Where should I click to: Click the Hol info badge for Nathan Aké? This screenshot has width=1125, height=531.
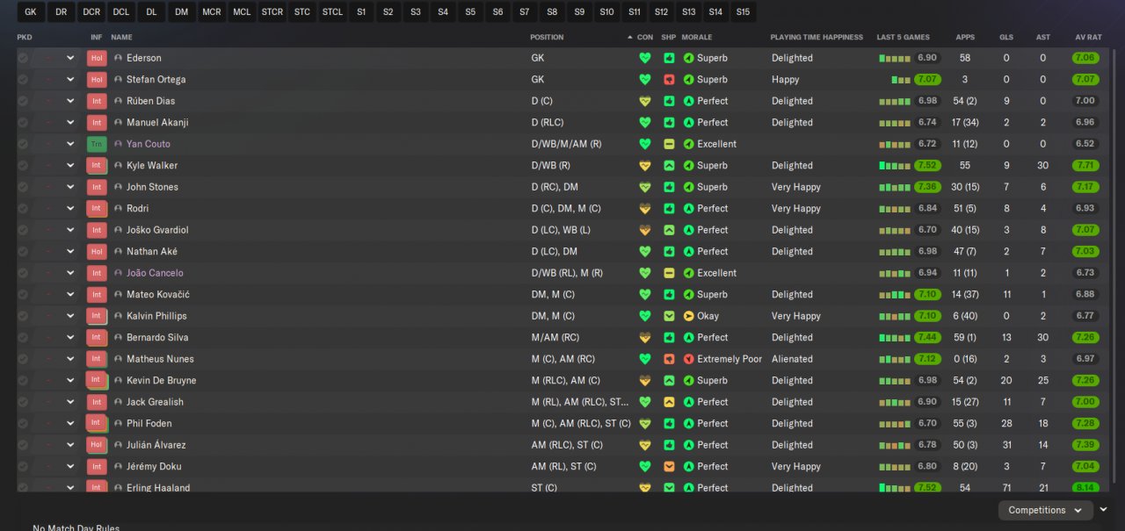tap(97, 252)
